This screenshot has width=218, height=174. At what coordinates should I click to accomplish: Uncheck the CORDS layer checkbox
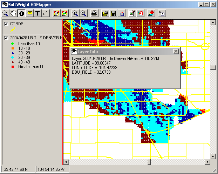point(6,24)
